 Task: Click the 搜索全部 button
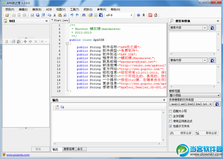181,133
